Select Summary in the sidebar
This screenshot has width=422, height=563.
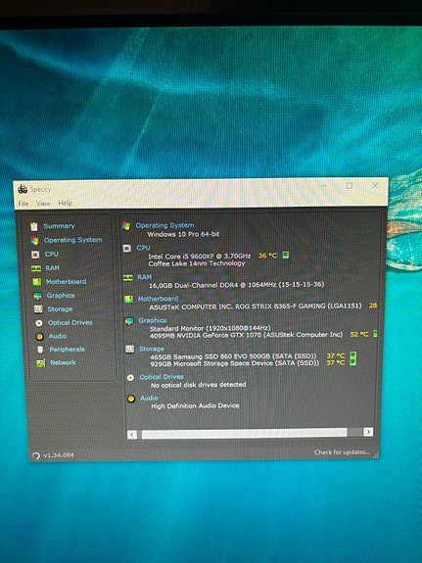[x=60, y=226]
